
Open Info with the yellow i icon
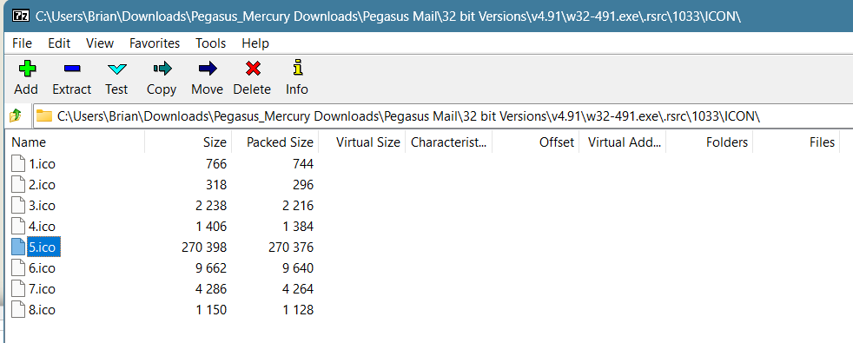click(x=297, y=68)
